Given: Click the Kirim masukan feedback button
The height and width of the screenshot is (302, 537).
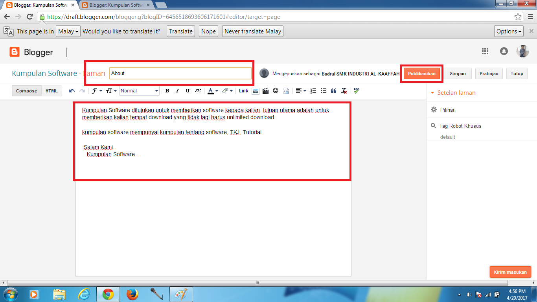Looking at the screenshot, I should 510,272.
